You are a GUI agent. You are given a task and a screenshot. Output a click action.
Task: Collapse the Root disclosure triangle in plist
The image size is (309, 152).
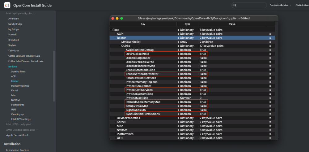pyautogui.click(x=111, y=30)
